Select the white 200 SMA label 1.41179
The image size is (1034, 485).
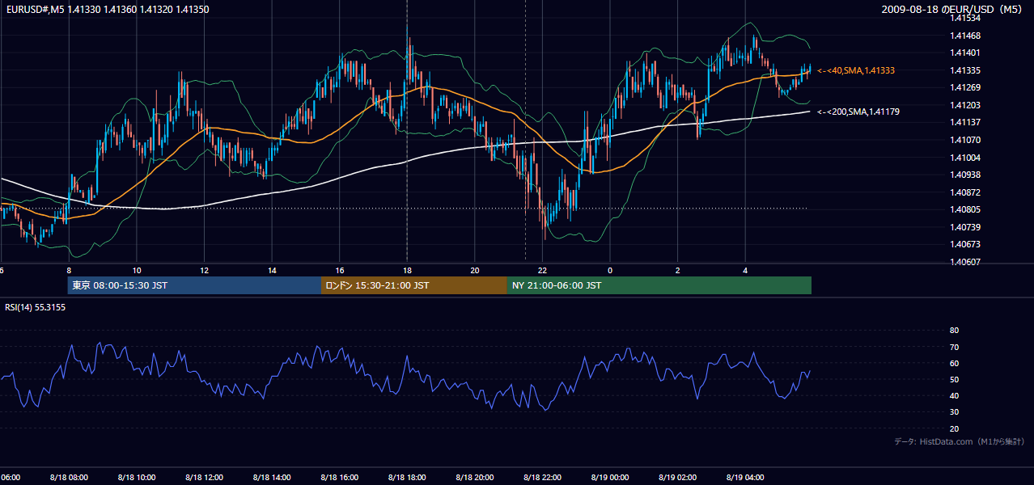858,112
